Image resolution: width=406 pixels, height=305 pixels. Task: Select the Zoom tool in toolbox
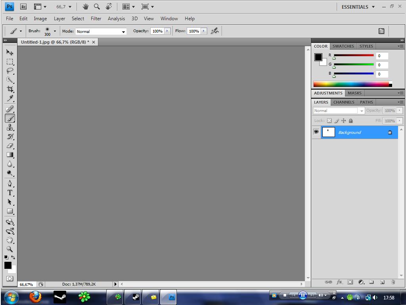click(x=10, y=249)
